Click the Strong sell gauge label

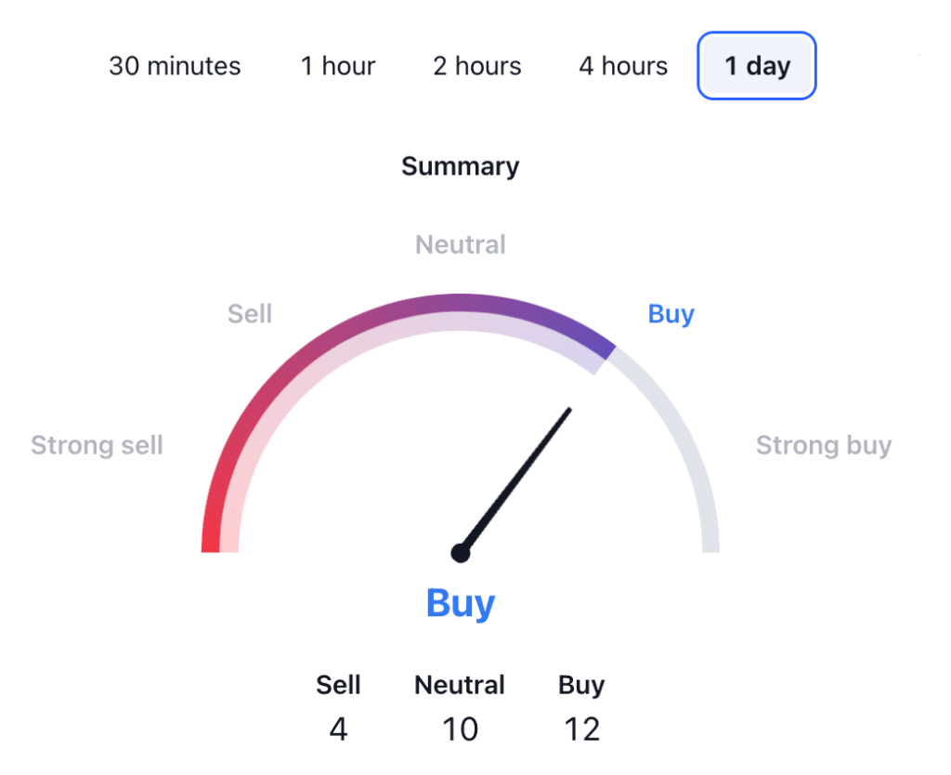pyautogui.click(x=97, y=445)
